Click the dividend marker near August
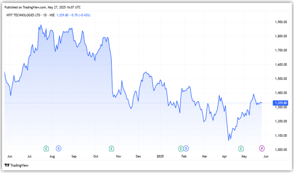The image size is (294, 173). pos(59,148)
